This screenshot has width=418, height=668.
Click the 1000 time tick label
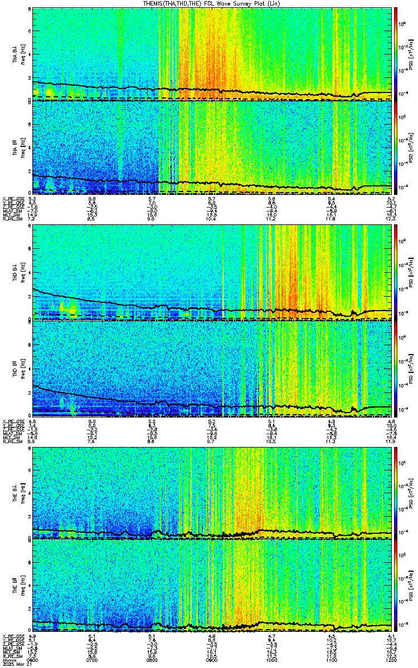pyautogui.click(x=272, y=661)
